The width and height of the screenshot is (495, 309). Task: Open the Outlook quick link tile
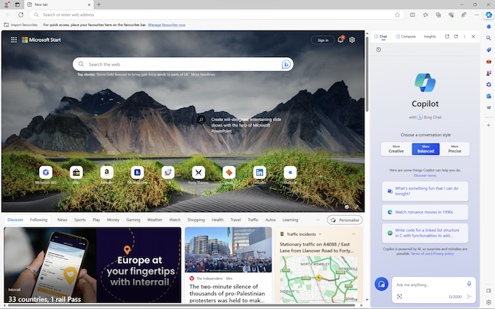pyautogui.click(x=290, y=172)
